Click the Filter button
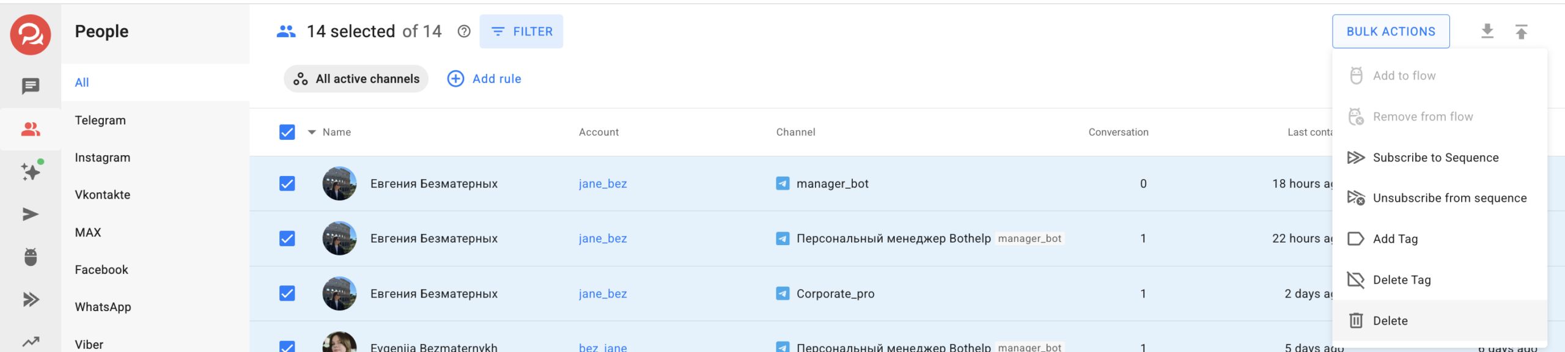The height and width of the screenshot is (352, 1565). tap(521, 31)
